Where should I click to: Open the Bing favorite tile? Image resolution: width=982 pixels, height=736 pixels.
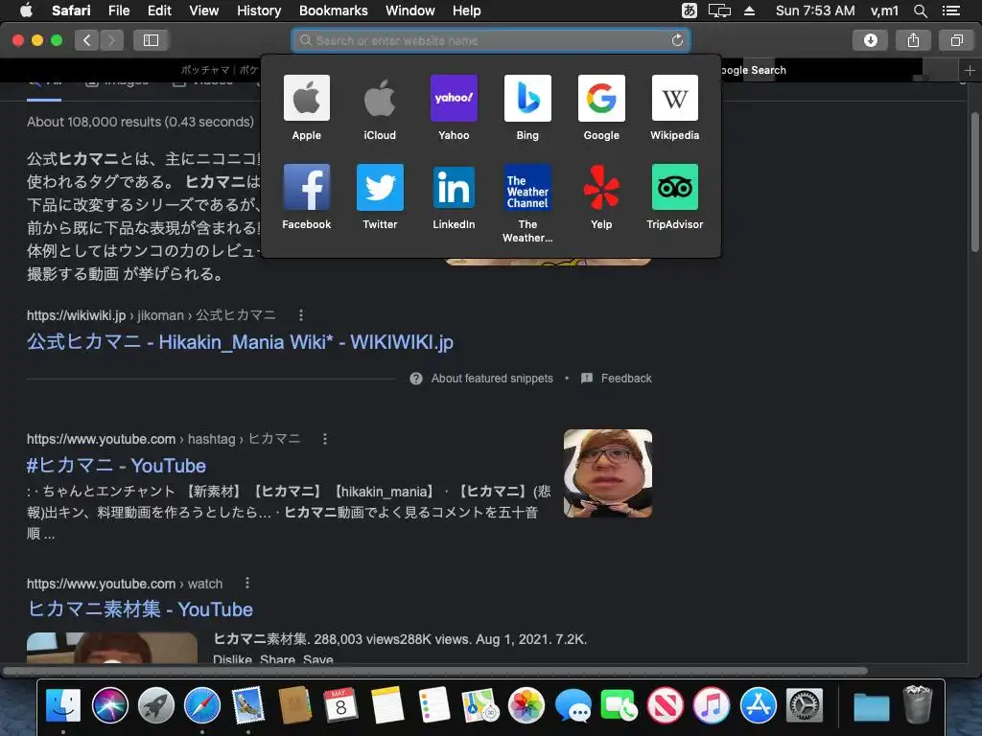[x=527, y=107]
